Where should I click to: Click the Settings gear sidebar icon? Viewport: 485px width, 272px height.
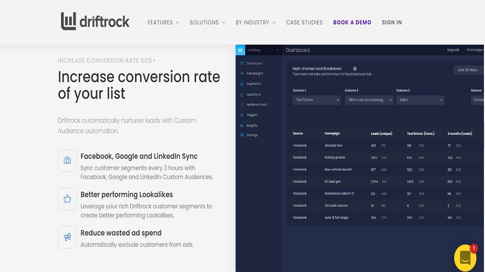point(242,135)
